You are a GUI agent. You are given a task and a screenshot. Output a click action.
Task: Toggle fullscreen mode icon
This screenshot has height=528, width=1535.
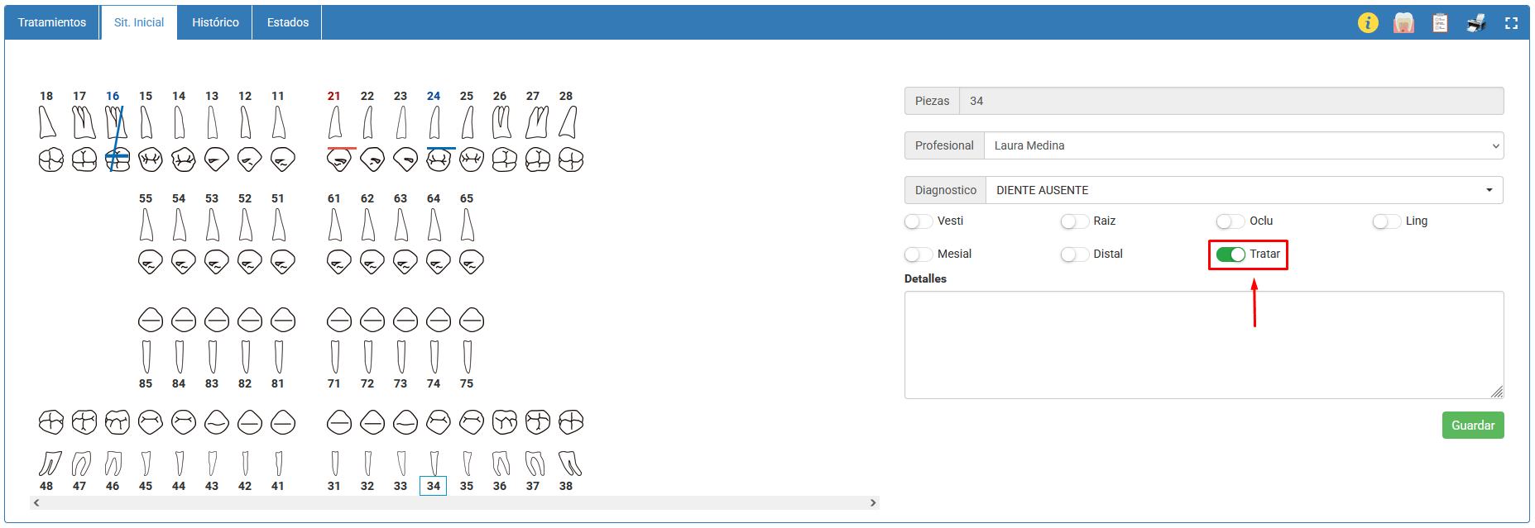click(1511, 23)
